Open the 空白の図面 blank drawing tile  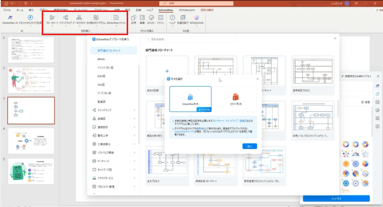tap(167, 75)
